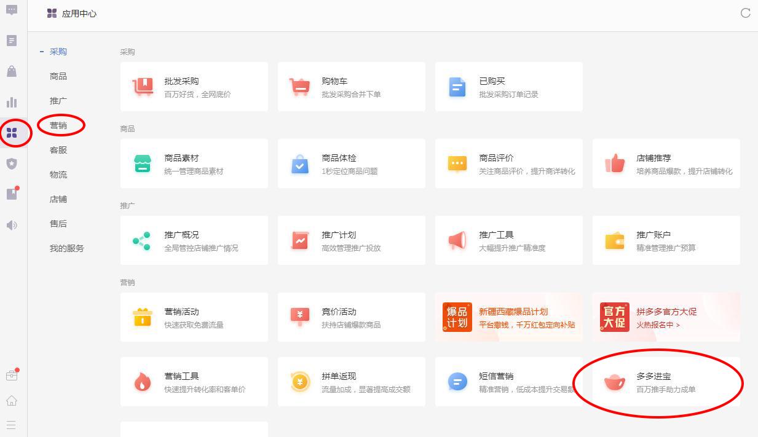
Task: Open the bookmark notification sidebar icon
Action: tap(12, 194)
